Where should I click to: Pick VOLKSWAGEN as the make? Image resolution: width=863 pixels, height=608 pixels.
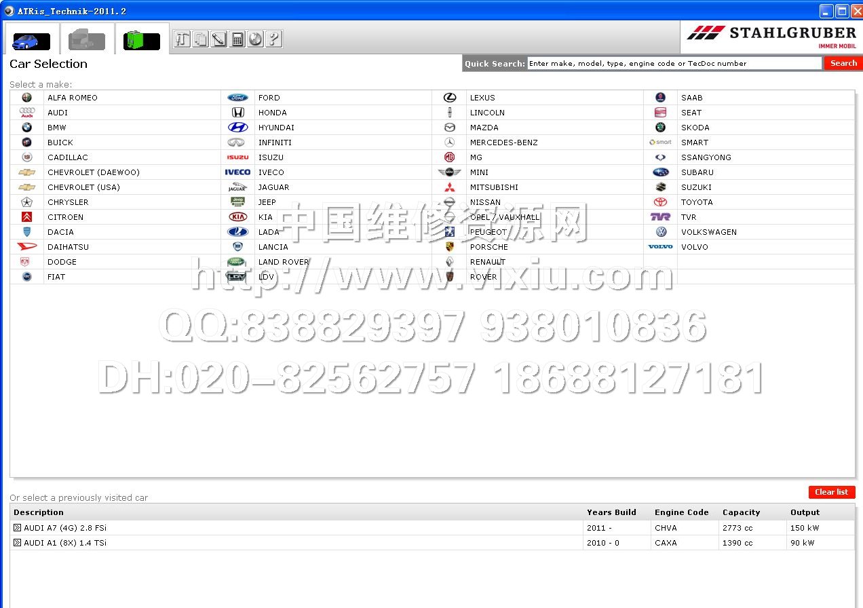708,232
